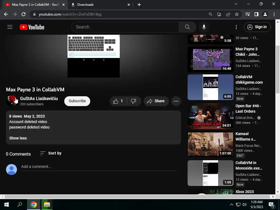Click the vertical page scrollbar
Screen dimensions: 280x210
[278, 69]
